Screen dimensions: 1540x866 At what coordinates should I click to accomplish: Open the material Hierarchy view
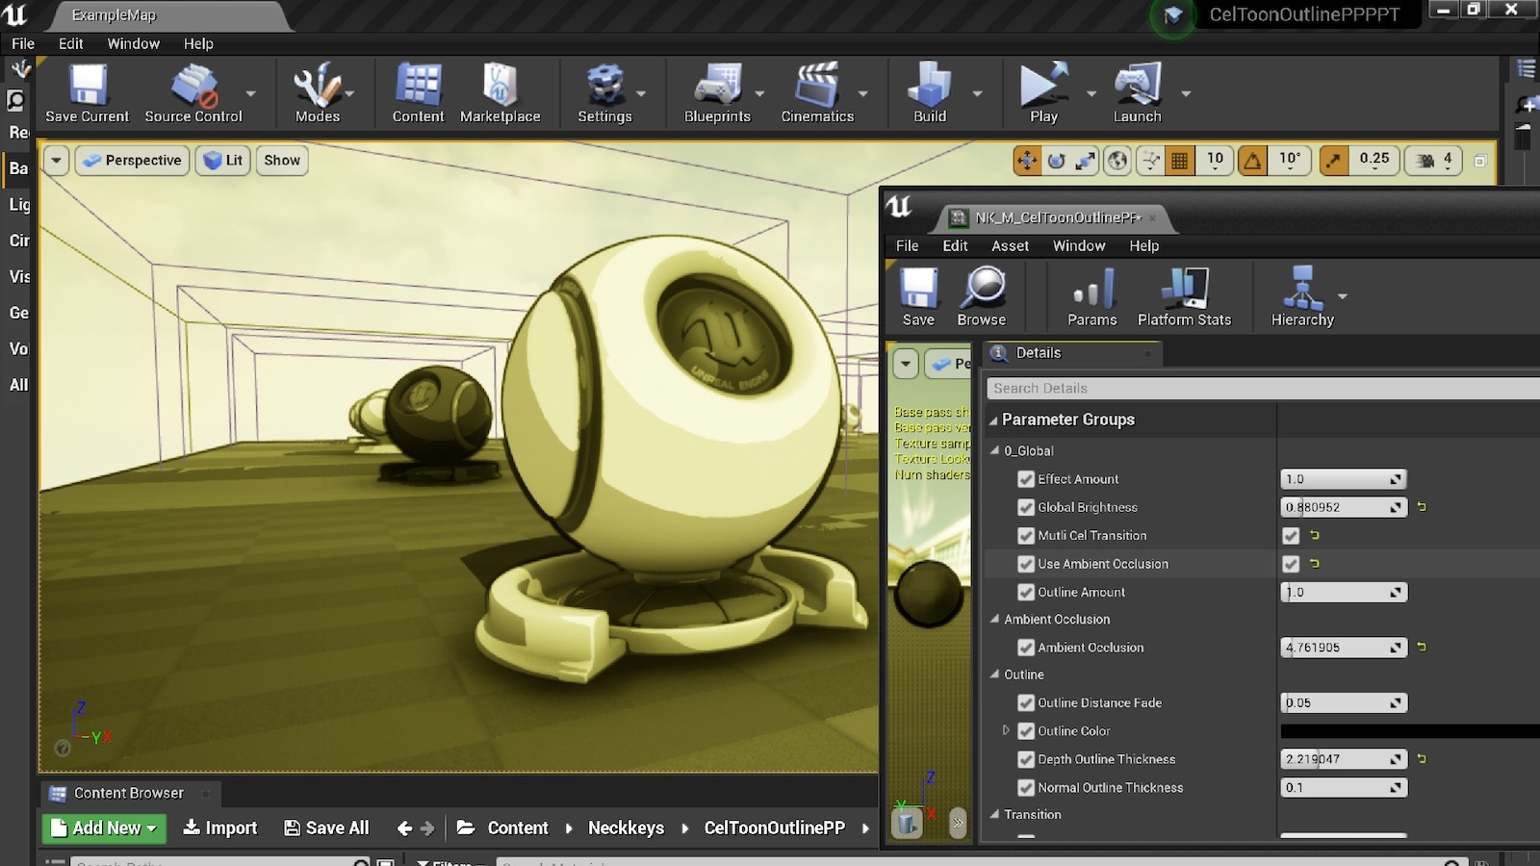coord(1302,295)
